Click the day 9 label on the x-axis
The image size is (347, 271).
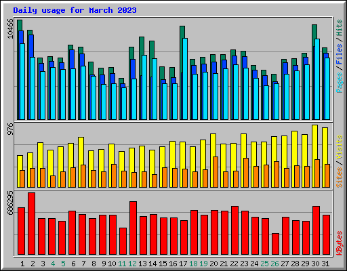[104, 264]
